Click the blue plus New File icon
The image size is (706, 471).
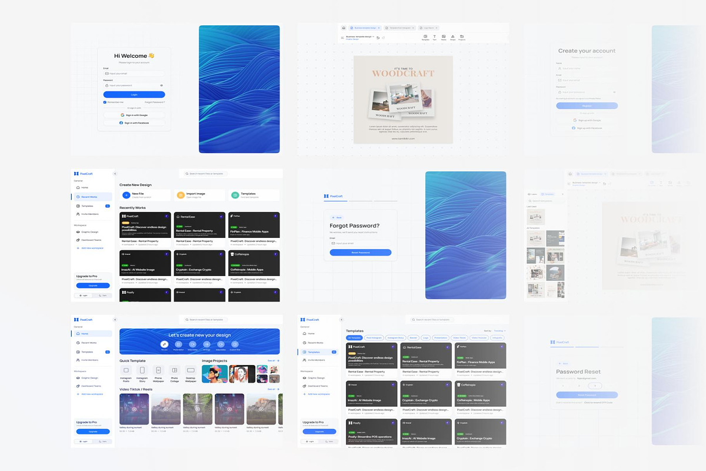[126, 195]
